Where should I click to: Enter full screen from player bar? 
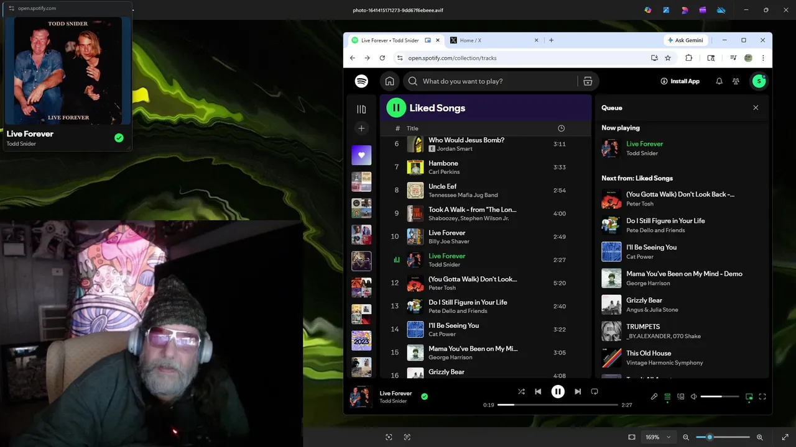click(x=762, y=397)
